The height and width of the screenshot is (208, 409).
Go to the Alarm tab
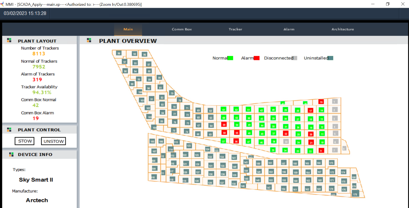point(289,29)
